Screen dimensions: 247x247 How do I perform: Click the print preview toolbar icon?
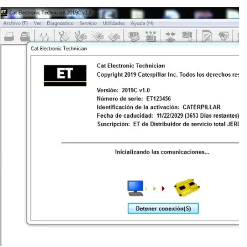pos(25,37)
